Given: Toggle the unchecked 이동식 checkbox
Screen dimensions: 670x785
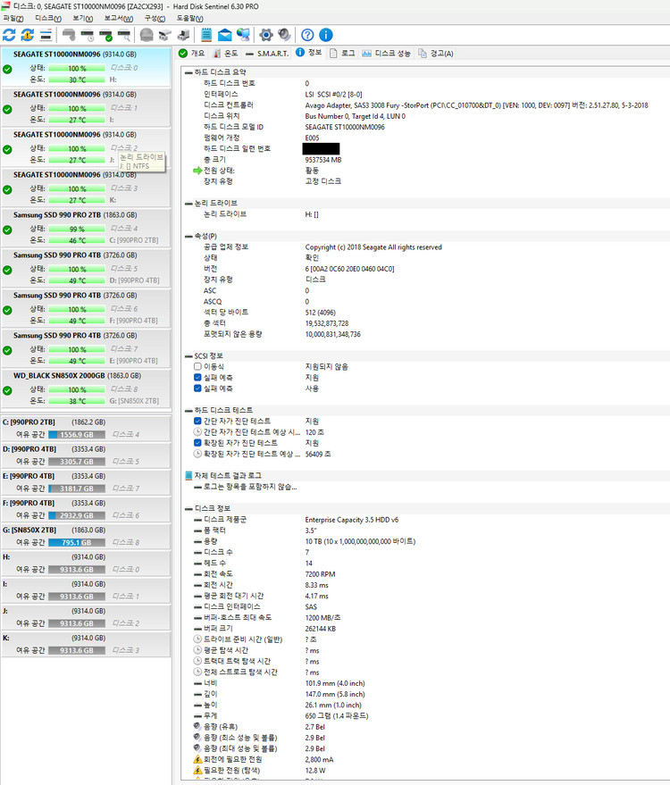Looking at the screenshot, I should (197, 366).
